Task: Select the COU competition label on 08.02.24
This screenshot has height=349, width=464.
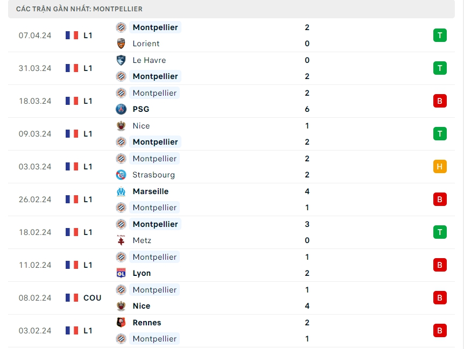Action: coord(92,298)
